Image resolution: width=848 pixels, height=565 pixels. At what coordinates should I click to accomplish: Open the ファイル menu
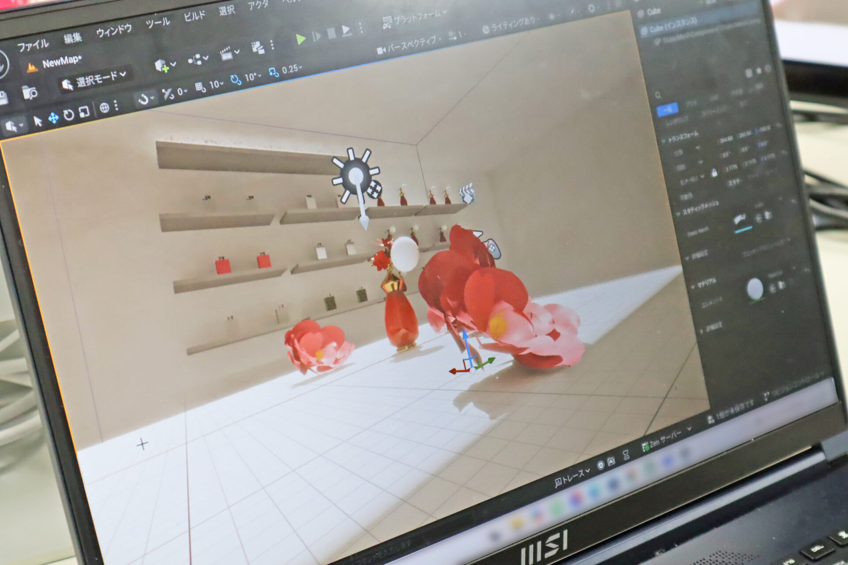click(33, 45)
